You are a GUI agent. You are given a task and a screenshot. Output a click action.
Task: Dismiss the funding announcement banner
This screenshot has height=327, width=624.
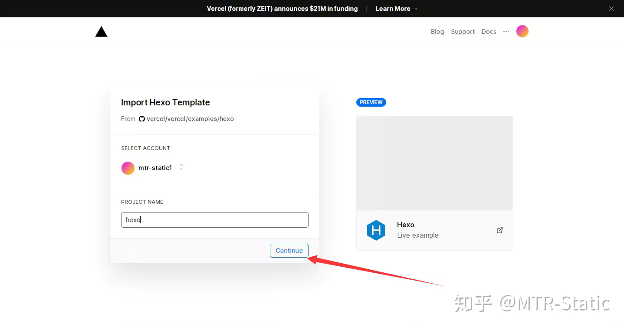[x=611, y=9]
